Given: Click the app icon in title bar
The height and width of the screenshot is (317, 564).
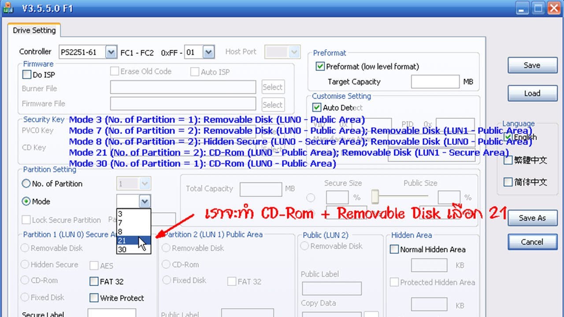Looking at the screenshot, I should coord(7,7).
